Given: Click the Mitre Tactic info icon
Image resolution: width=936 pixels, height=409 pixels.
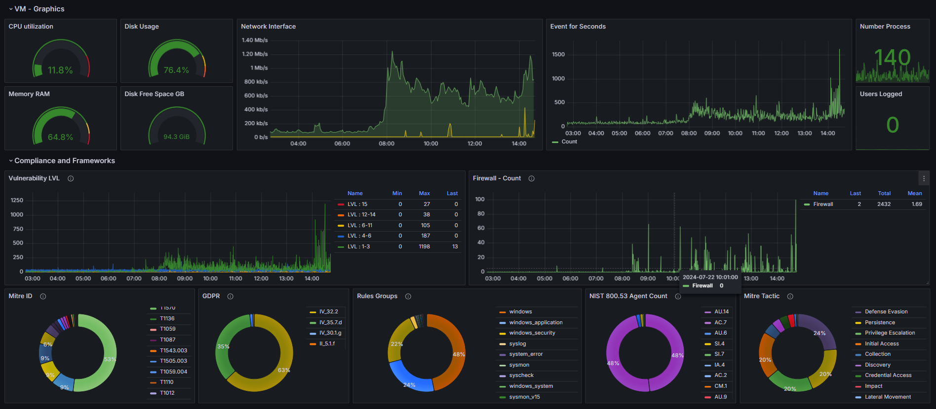Looking at the screenshot, I should (x=790, y=296).
